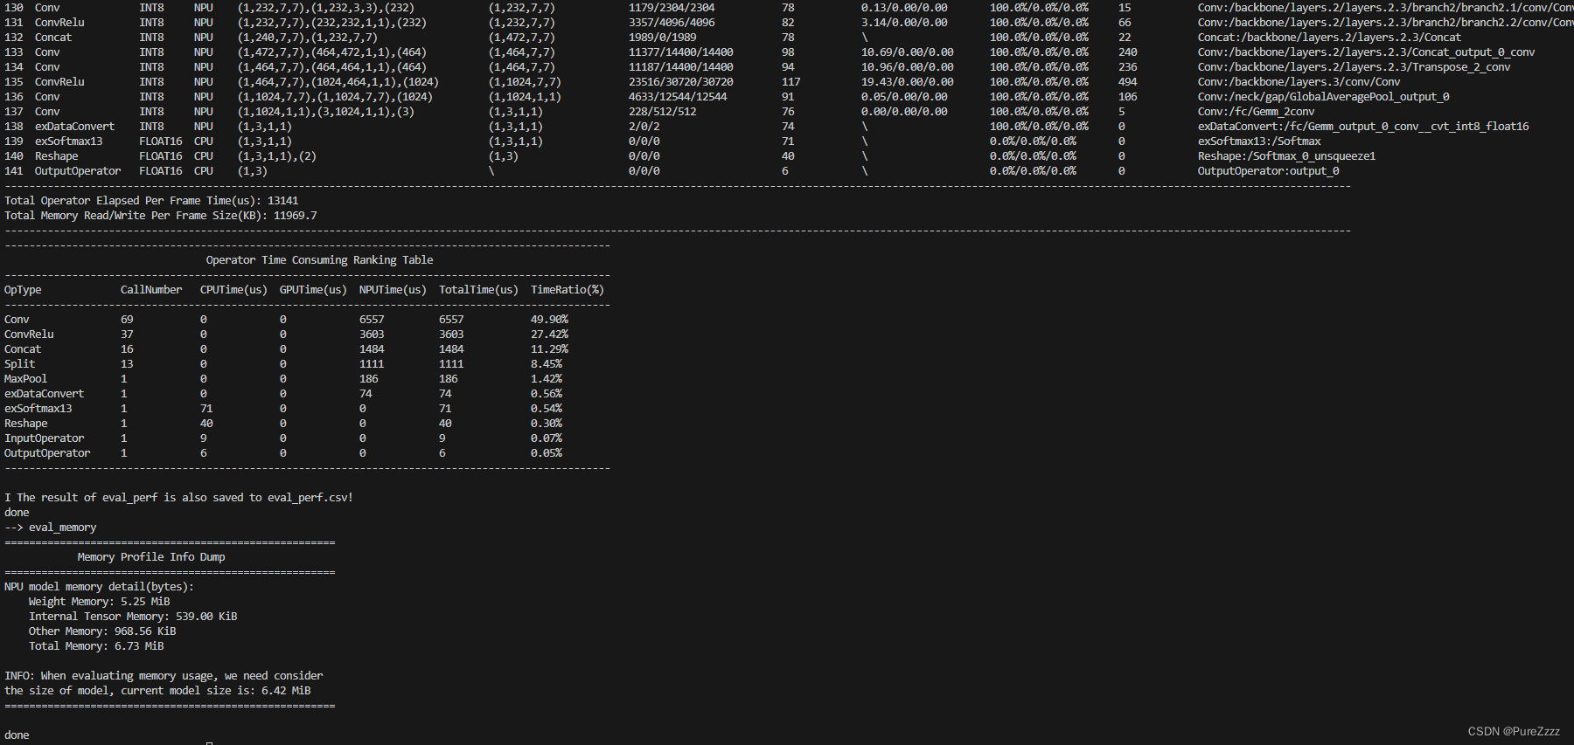Click 'Conv:/backbone/layers.3/conv/Conv' path text
This screenshot has width=1574, height=745.
pos(1299,81)
